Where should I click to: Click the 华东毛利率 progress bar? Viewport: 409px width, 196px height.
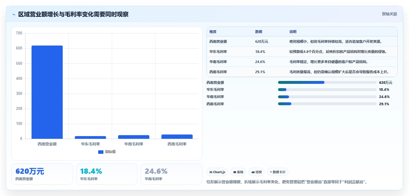click(327, 90)
